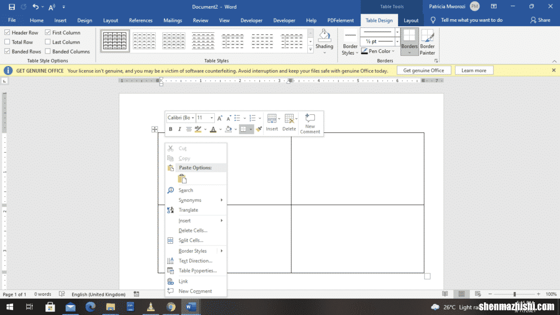The width and height of the screenshot is (560, 315).
Task: Open the font name dropdown Calibri
Action: point(193,118)
